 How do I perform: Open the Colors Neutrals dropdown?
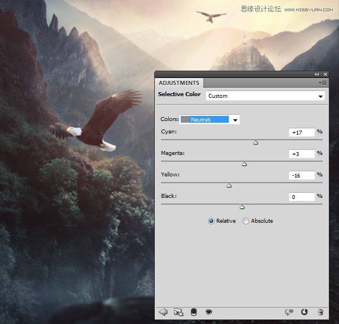point(210,119)
